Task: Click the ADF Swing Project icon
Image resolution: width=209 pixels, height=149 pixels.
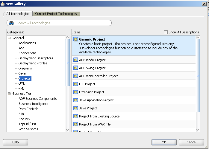Action: (x=75, y=68)
